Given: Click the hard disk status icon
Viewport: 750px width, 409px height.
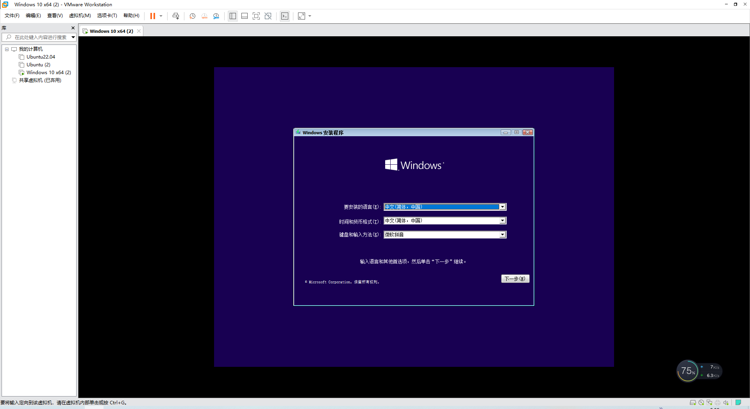Looking at the screenshot, I should 693,402.
